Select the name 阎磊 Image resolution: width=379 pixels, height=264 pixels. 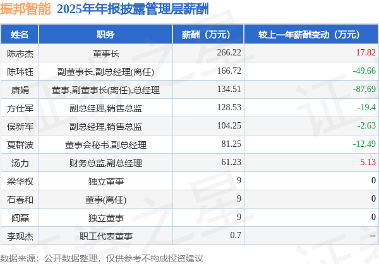tap(20, 218)
